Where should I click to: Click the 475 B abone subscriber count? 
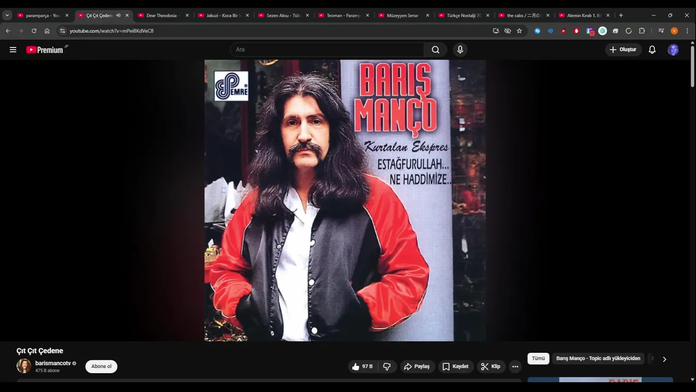click(47, 371)
